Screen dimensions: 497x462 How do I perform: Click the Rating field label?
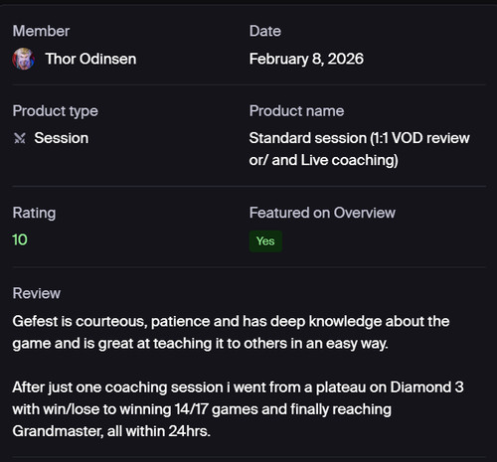pos(34,213)
